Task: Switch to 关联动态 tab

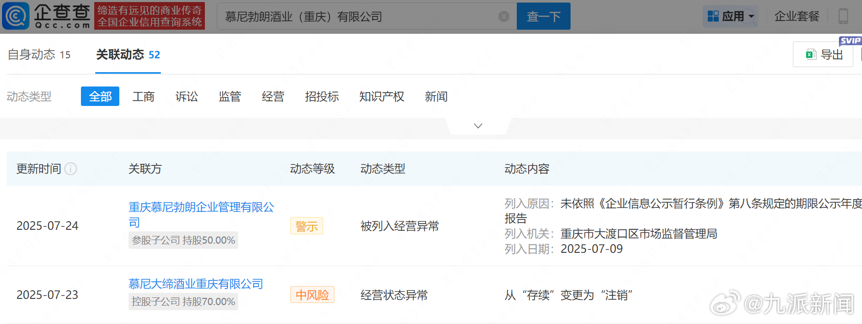Action: [x=128, y=54]
